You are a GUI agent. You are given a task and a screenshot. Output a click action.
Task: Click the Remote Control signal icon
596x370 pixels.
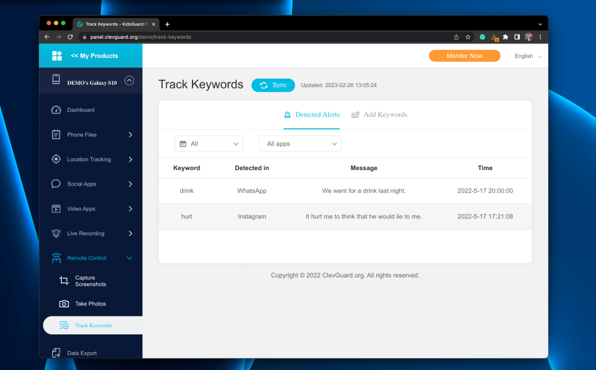pos(56,258)
